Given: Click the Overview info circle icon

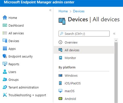Looking at the screenshot, I should click(60, 42).
